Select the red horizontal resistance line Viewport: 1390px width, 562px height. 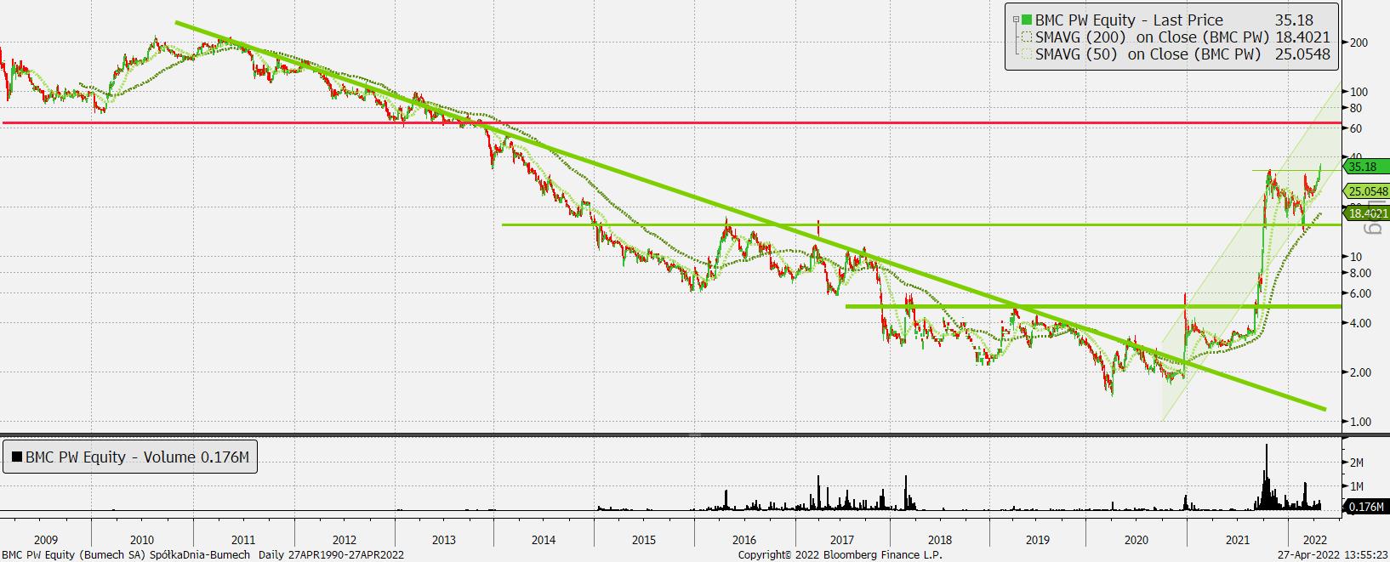tap(672, 123)
